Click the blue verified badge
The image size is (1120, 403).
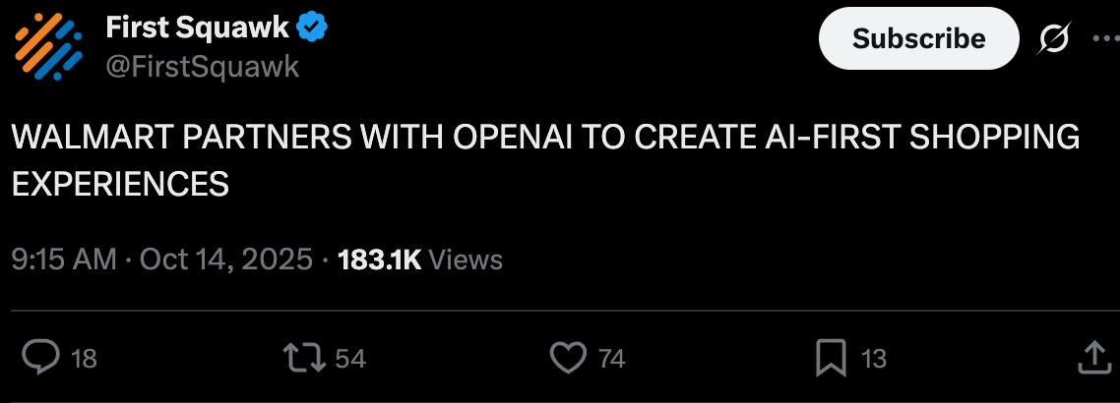click(x=312, y=28)
